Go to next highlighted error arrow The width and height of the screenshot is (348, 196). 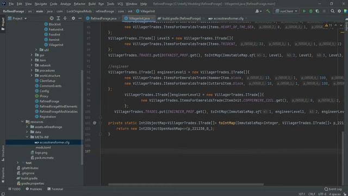point(341,26)
